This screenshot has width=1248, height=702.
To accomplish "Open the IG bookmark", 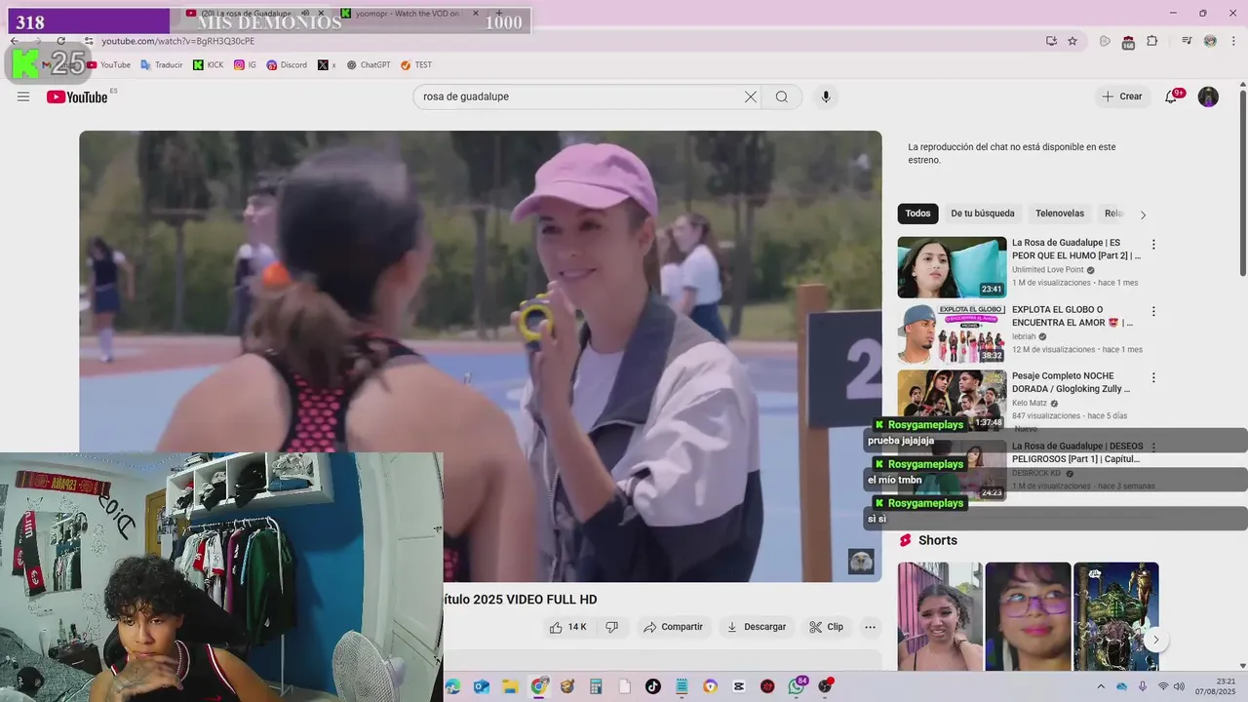I will point(245,65).
